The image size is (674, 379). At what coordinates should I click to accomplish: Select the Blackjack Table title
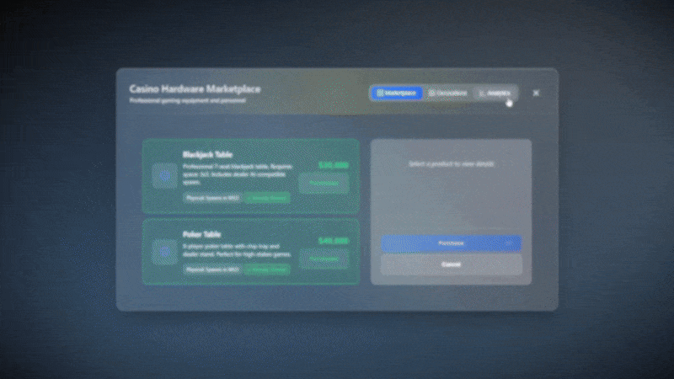[207, 154]
